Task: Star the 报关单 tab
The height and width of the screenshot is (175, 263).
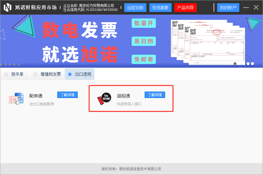Action: point(6,74)
